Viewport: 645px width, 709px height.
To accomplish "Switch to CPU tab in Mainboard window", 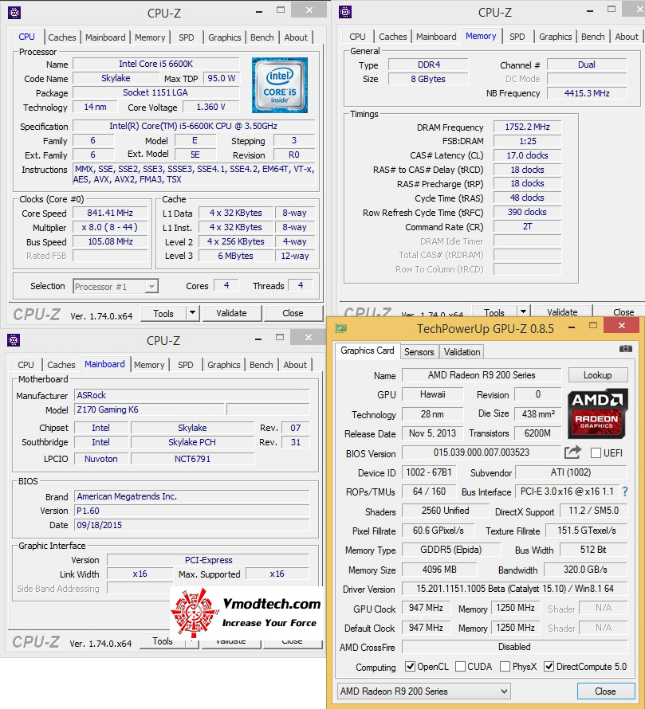I will point(26,365).
